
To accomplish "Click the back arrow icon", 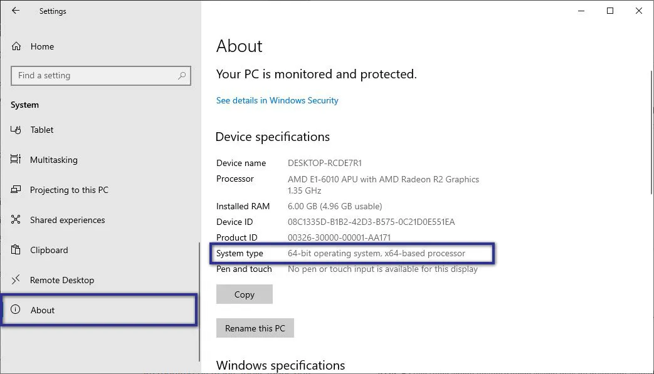I will [x=16, y=11].
